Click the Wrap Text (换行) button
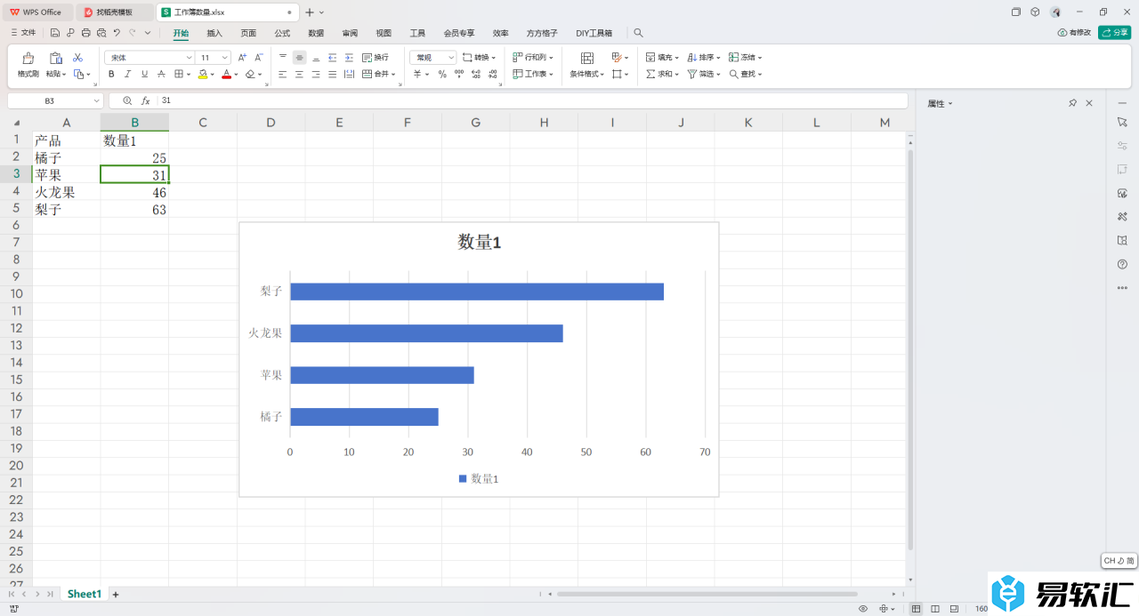 pyautogui.click(x=376, y=57)
